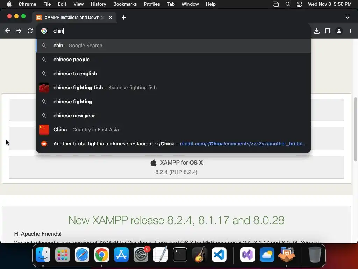Open Reddit r/China brutal fight suggestion
Screen dimensions: 358x269
173,144
